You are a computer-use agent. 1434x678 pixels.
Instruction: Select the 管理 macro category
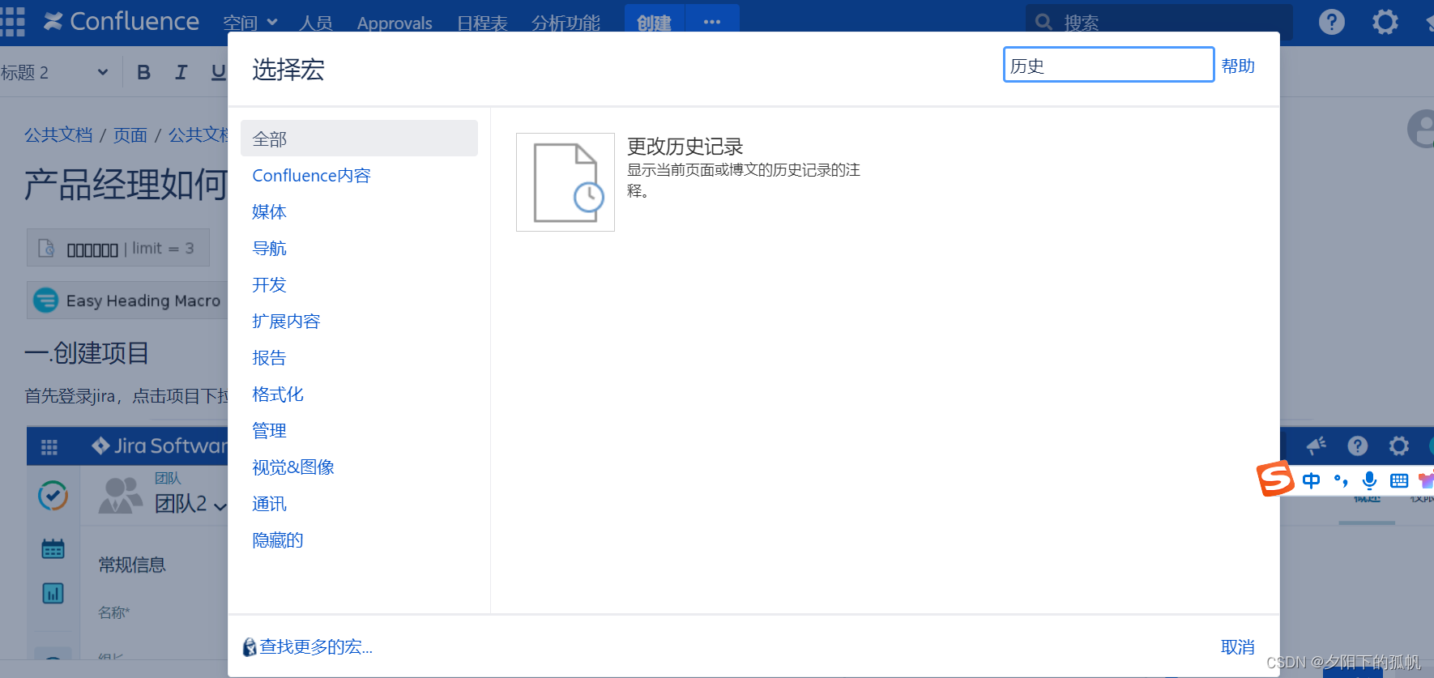pos(269,431)
